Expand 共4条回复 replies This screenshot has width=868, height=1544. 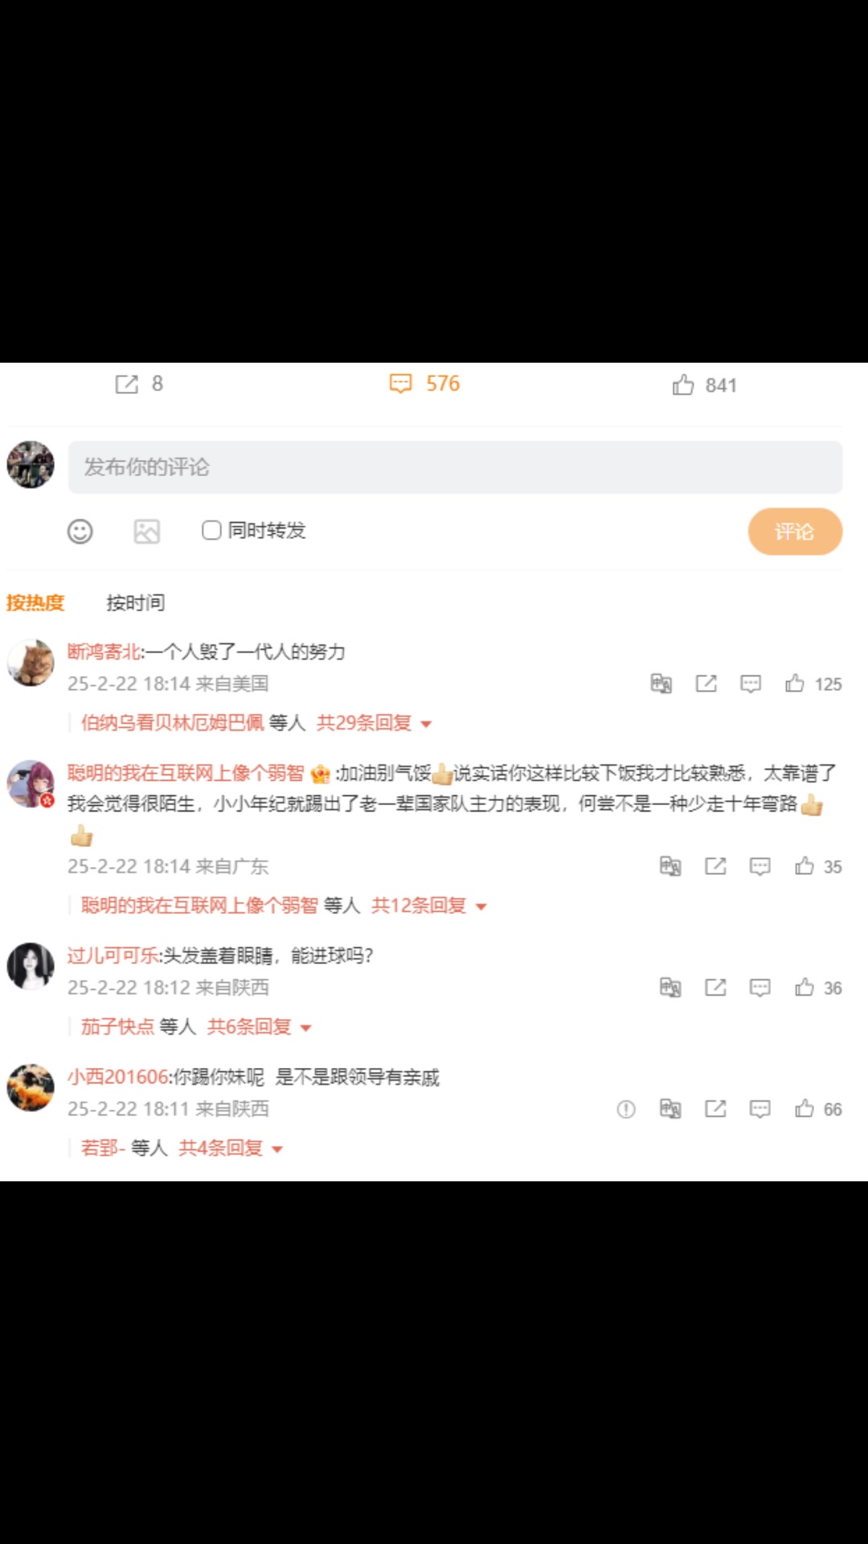coord(231,1148)
